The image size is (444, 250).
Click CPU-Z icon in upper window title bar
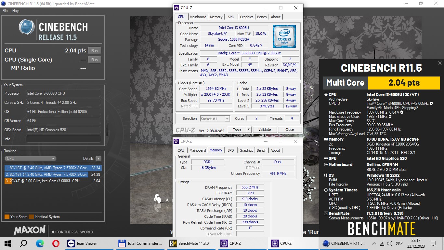pos(176,8)
